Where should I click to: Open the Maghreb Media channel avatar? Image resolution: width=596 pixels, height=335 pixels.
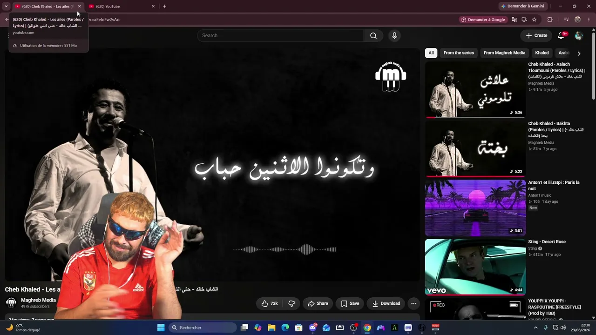11,302
